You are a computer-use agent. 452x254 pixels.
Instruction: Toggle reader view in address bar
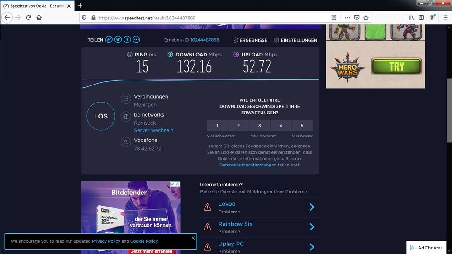coord(334,18)
